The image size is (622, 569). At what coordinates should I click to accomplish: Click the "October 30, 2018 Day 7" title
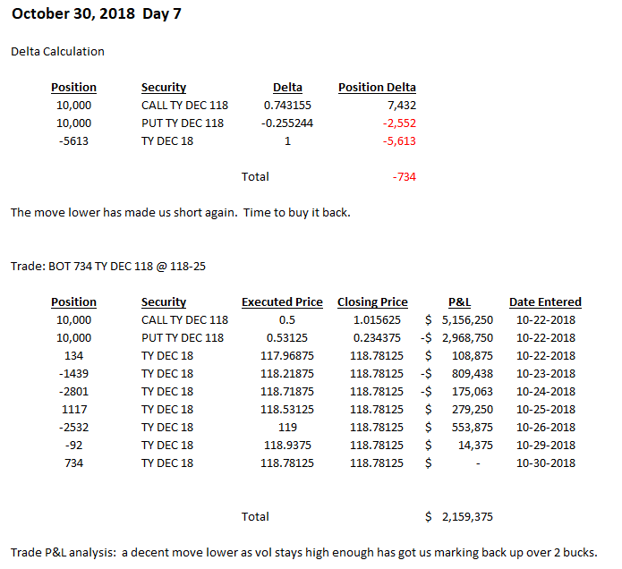(x=97, y=14)
